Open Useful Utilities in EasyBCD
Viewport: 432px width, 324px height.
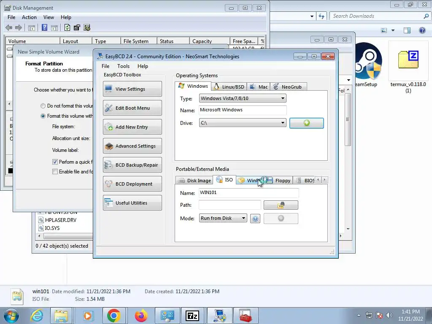coord(132,203)
